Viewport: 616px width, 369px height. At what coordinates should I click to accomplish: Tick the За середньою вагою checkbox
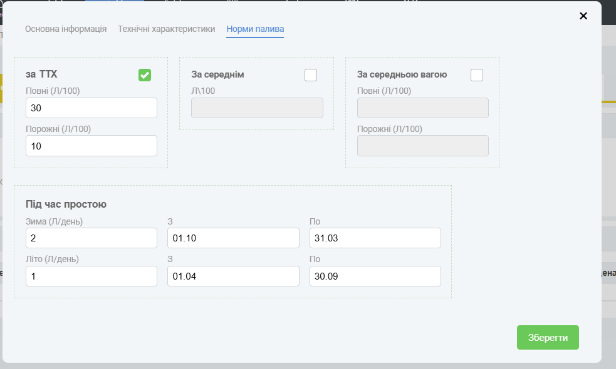477,75
